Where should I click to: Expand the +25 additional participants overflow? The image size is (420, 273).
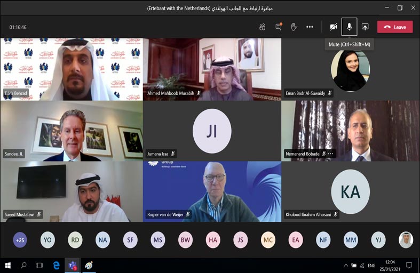[x=20, y=240]
